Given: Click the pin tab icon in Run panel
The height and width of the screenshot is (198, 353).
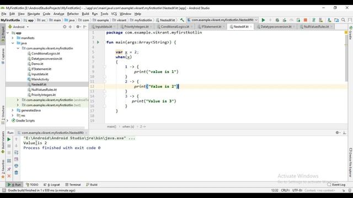Looking at the screenshot, I should (9, 169).
